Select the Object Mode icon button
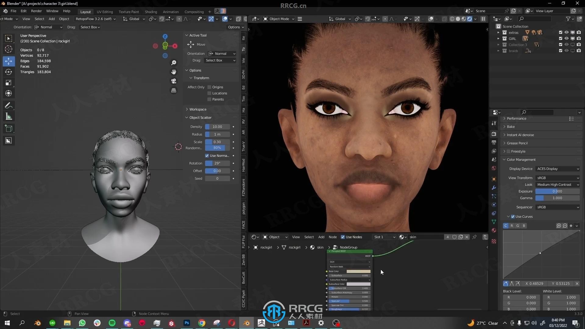Screen dimensions: 585x329 pos(265,19)
